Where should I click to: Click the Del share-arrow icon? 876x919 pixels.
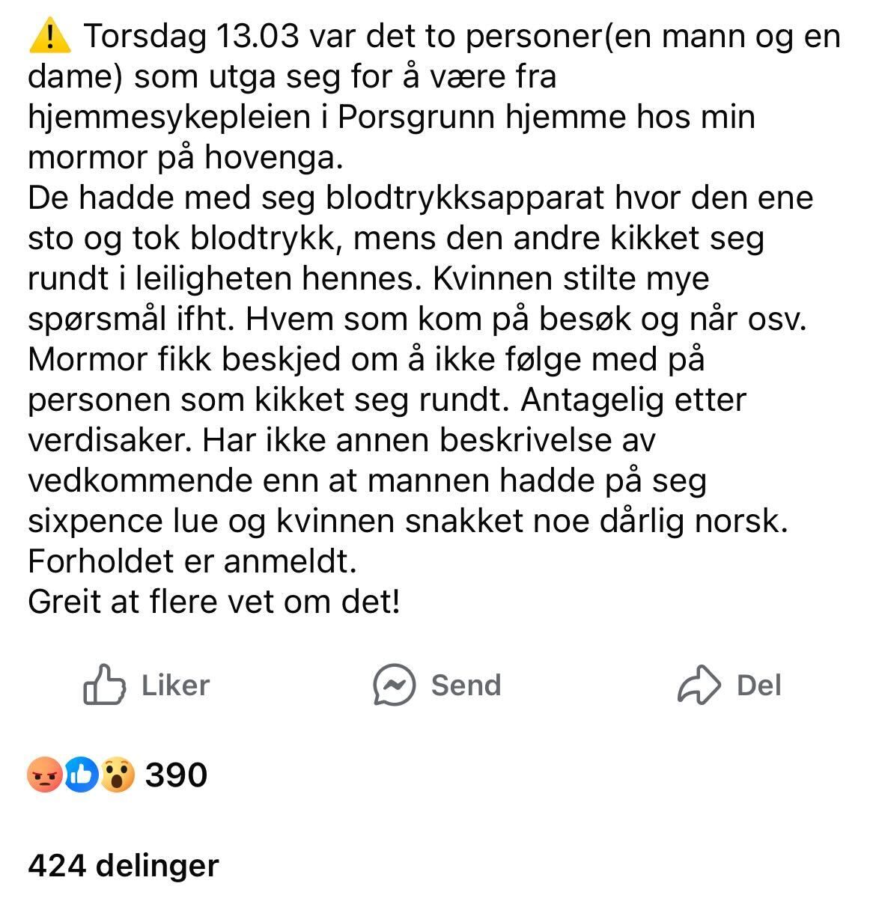tap(699, 684)
